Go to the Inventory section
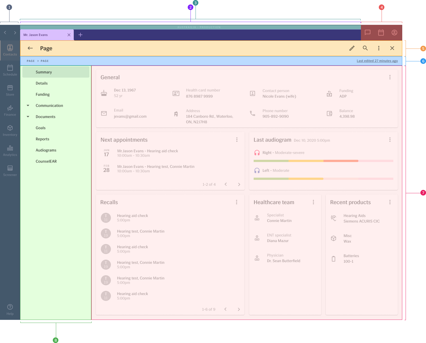The height and width of the screenshot is (343, 426). (10, 131)
